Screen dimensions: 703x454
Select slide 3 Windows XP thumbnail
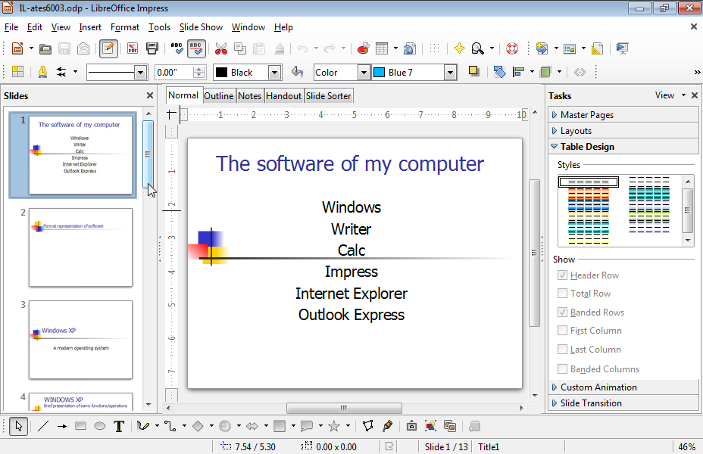tap(81, 340)
